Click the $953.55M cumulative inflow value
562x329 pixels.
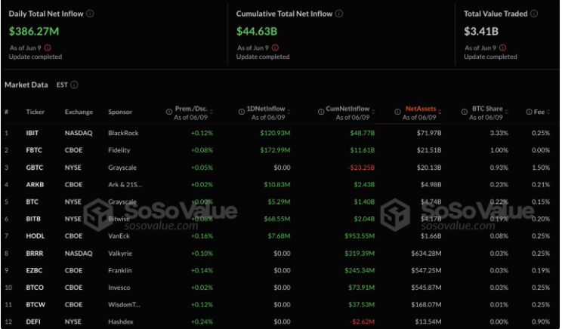[360, 236]
